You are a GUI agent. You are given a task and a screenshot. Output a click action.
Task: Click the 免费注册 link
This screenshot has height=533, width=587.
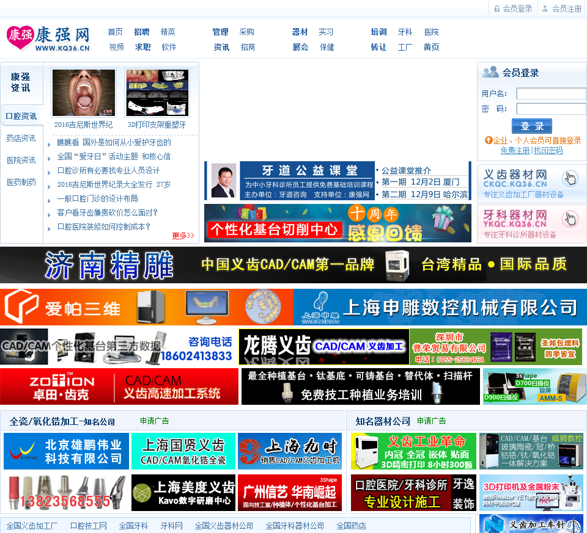515,150
